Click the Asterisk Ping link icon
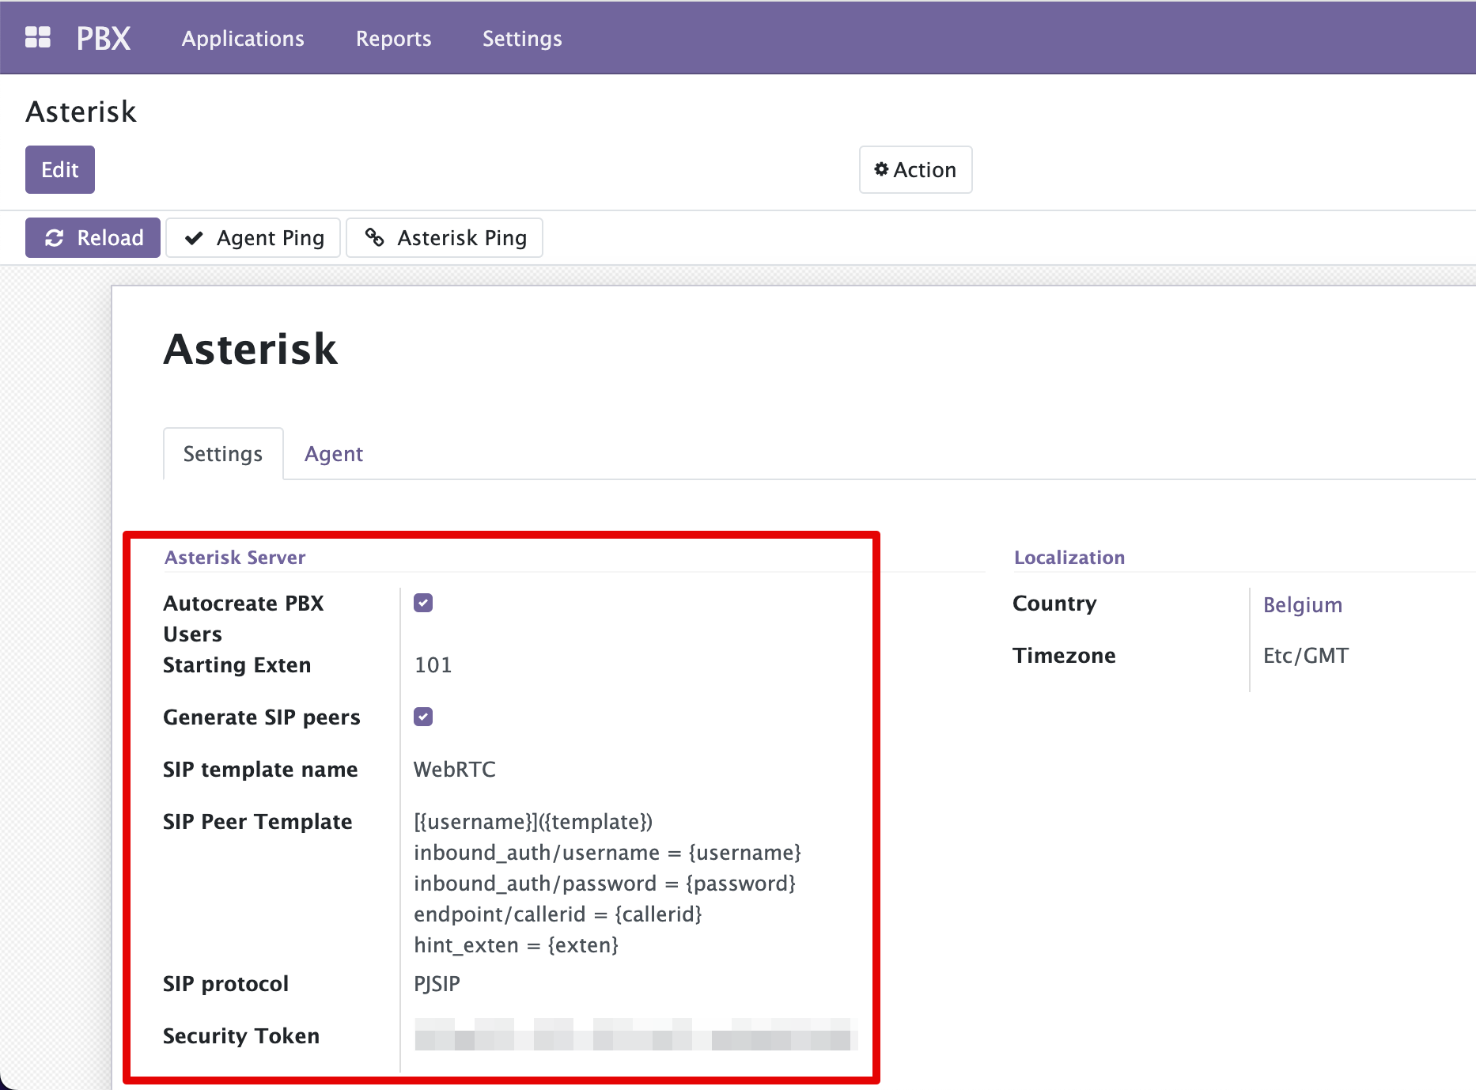 [374, 237]
